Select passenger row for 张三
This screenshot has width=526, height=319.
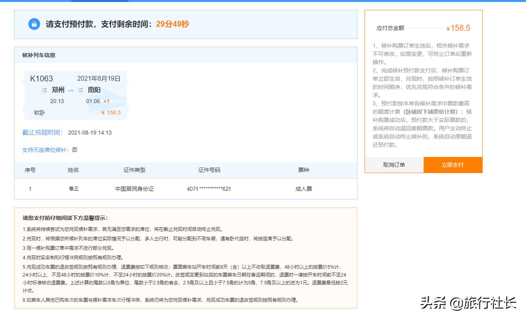[74, 188]
